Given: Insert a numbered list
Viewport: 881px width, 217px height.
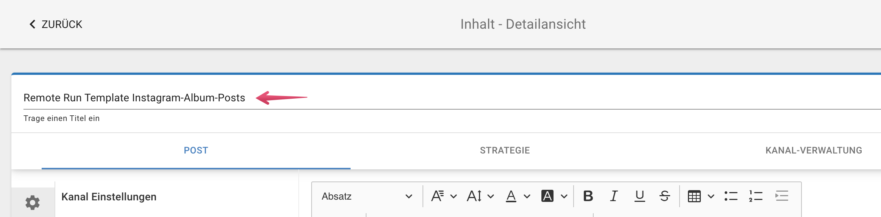Looking at the screenshot, I should click(x=756, y=196).
